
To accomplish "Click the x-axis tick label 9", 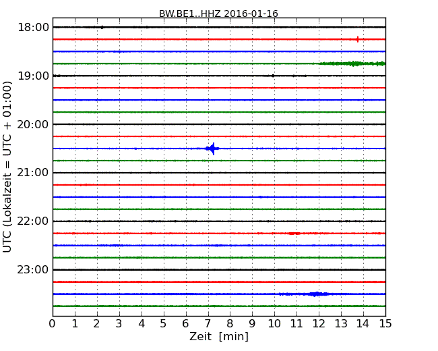I will [252, 323].
